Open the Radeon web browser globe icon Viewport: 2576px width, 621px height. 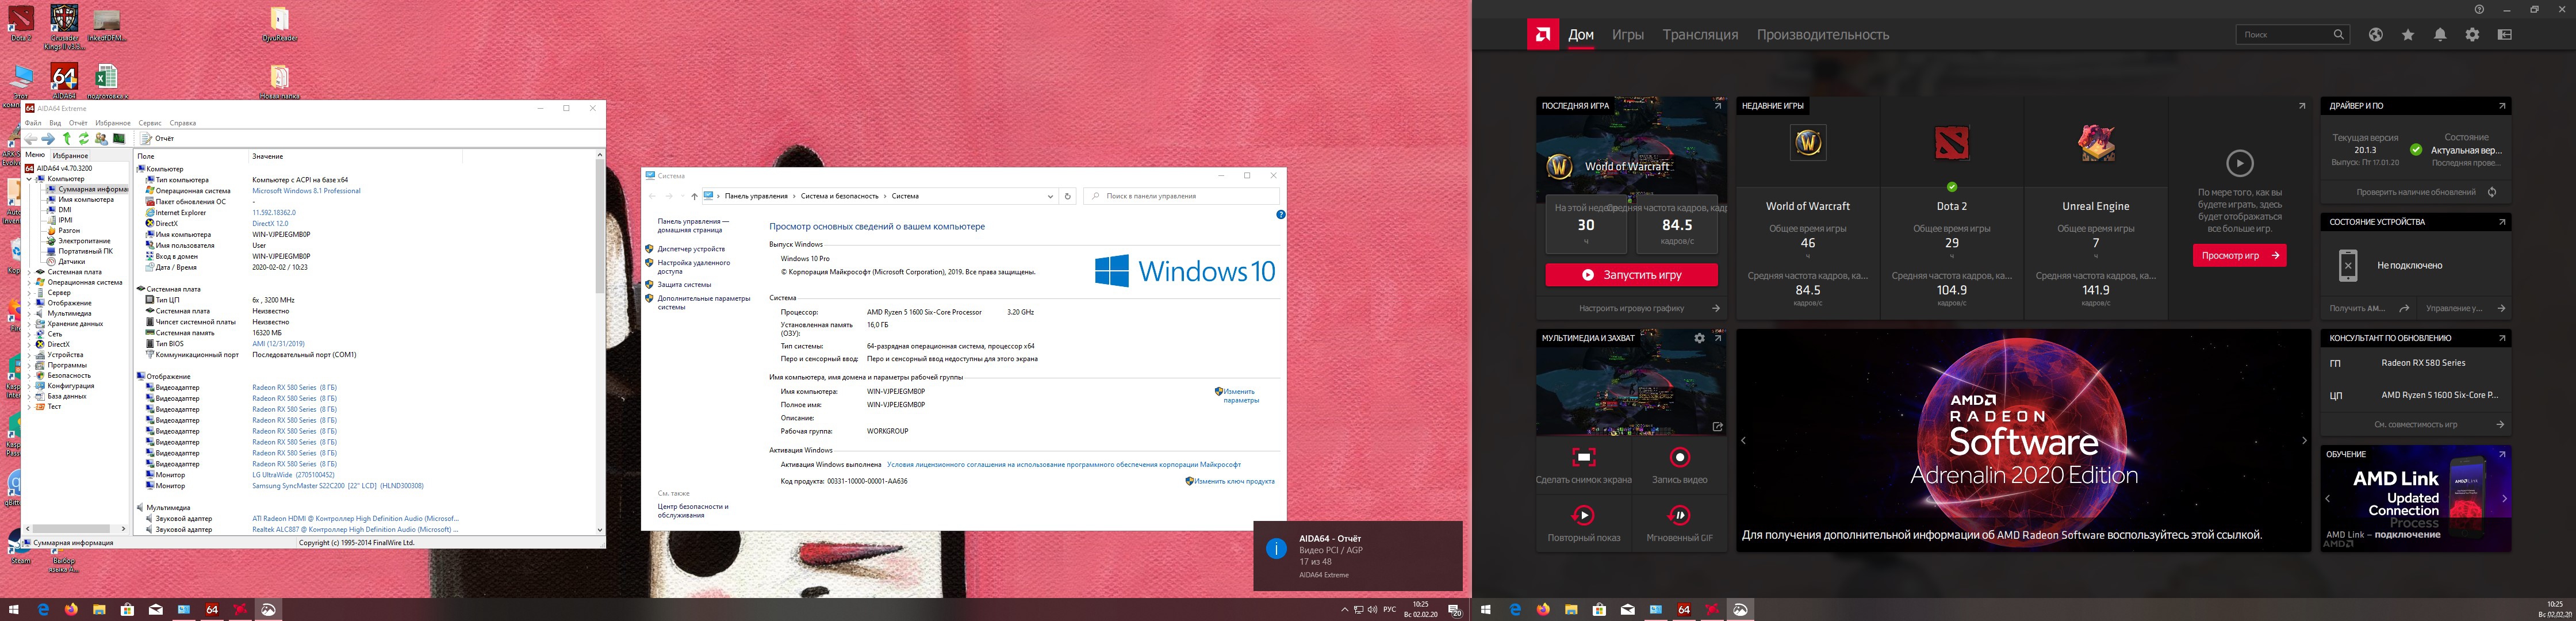[x=2375, y=35]
